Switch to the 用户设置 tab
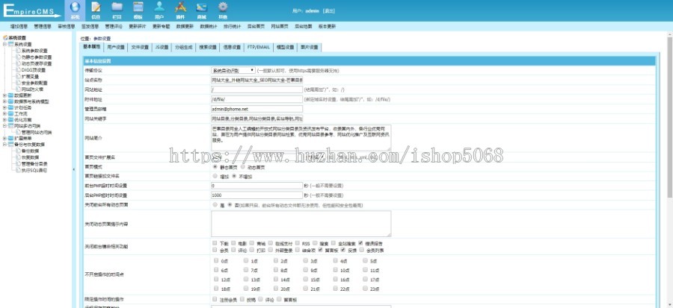 click(116, 47)
